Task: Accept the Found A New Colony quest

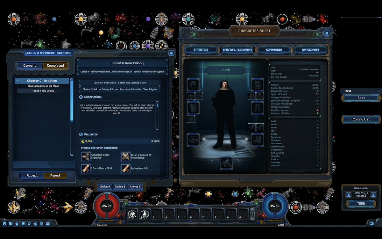Action: click(x=32, y=175)
